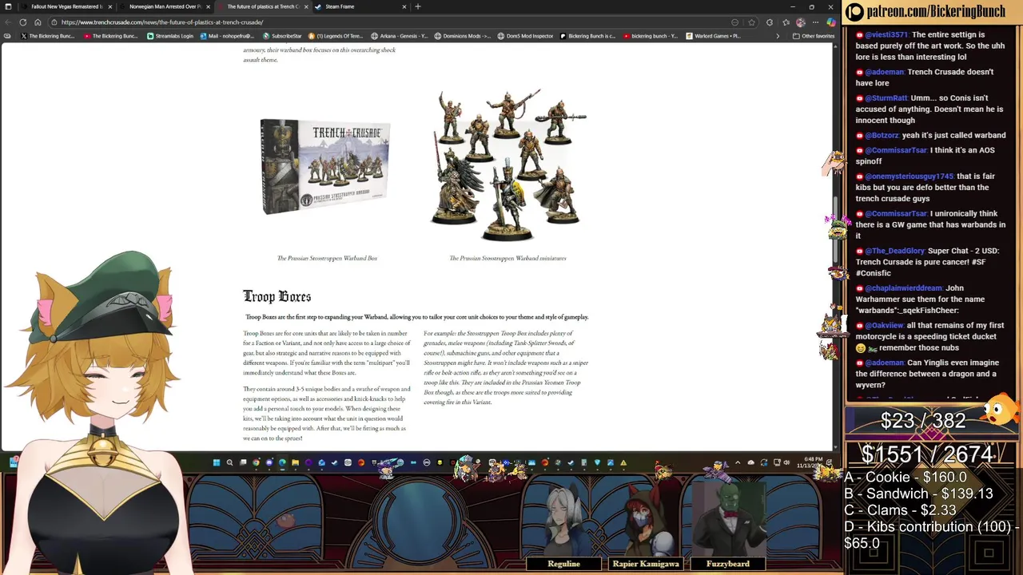1023x575 pixels.
Task: Open taskbar Search magnifier icon
Action: point(229,462)
